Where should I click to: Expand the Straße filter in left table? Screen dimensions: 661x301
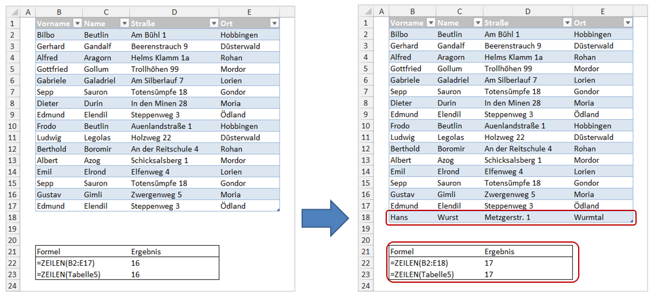(213, 23)
